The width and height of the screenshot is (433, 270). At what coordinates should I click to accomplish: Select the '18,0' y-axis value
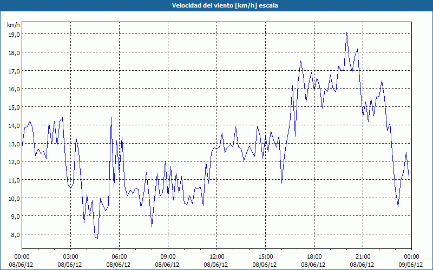pos(14,52)
